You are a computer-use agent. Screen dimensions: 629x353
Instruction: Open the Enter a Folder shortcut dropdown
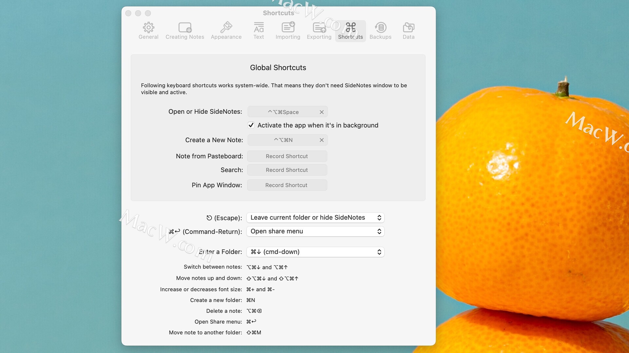coord(315,252)
